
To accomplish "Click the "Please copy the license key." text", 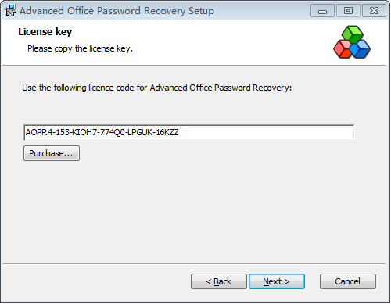I will (80, 48).
